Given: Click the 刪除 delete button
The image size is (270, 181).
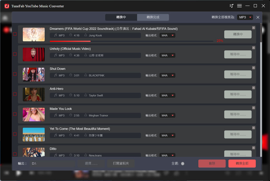Looking at the screenshot, I should point(212,163).
